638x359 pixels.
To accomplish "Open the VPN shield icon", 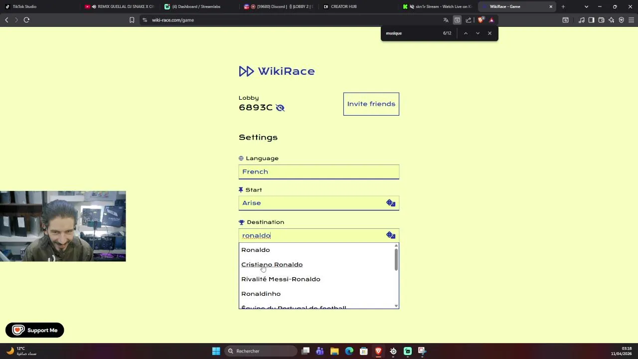I will [621, 20].
